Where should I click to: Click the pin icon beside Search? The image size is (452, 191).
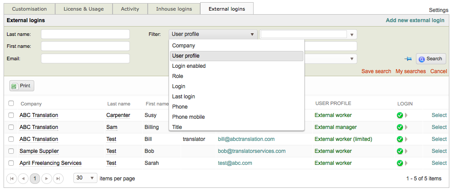pyautogui.click(x=408, y=59)
